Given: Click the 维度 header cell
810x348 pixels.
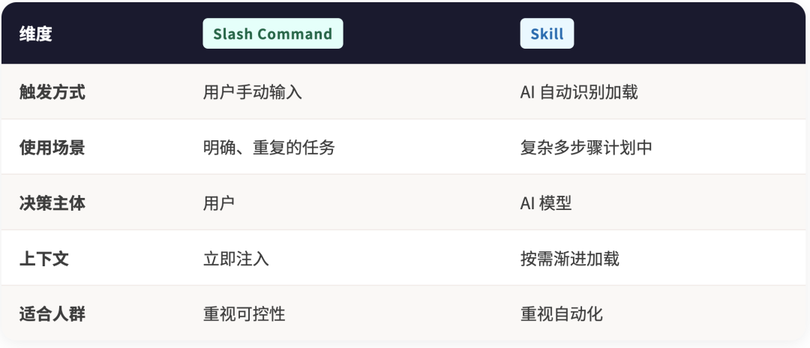Looking at the screenshot, I should point(36,34).
